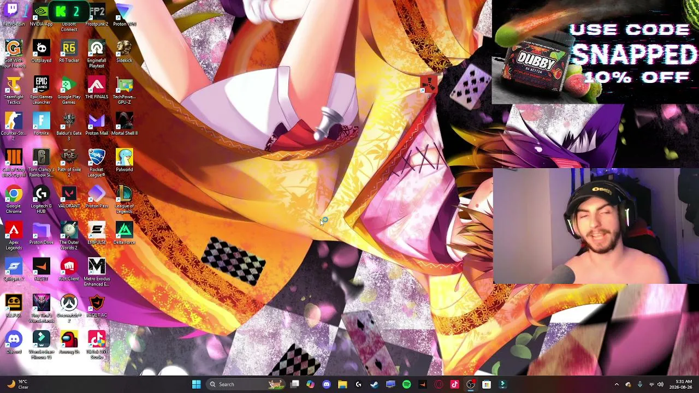
Task: Open the Windows Start menu
Action: coord(196,384)
